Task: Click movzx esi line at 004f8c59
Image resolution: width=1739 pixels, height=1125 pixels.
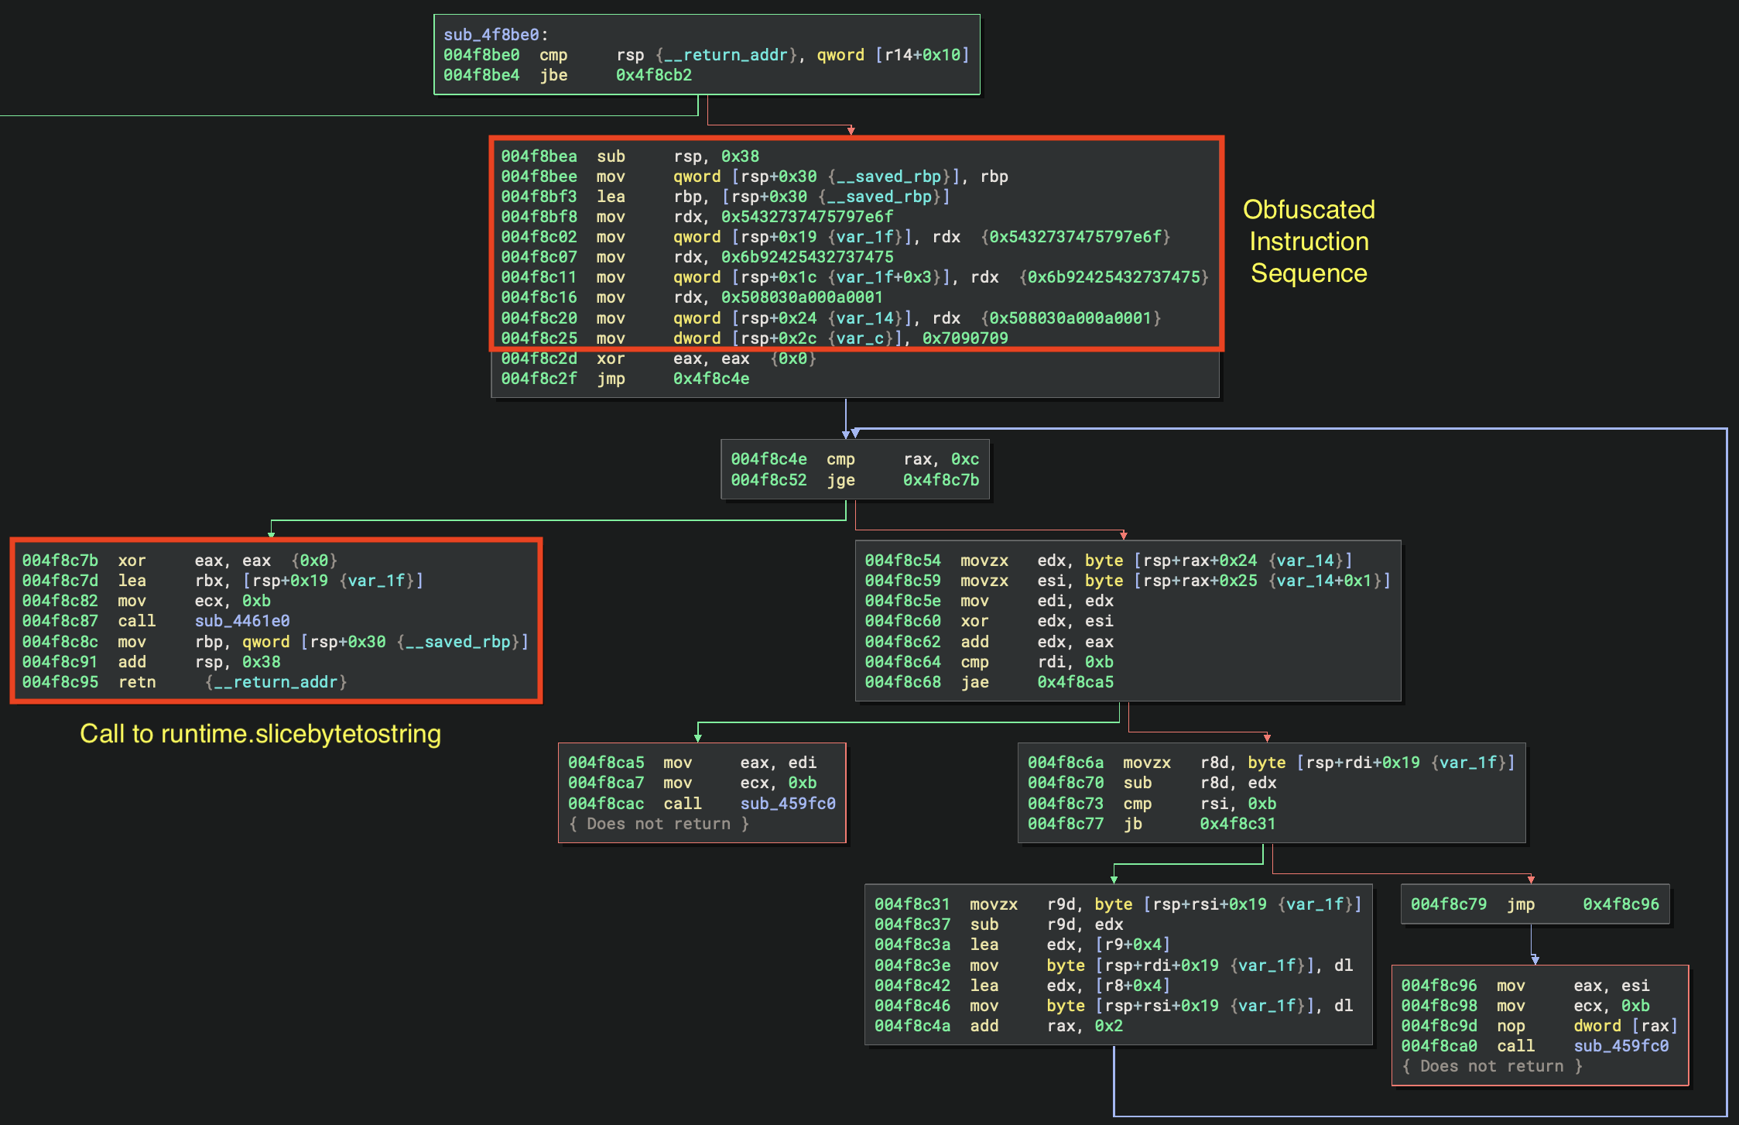Action: coord(1128,580)
